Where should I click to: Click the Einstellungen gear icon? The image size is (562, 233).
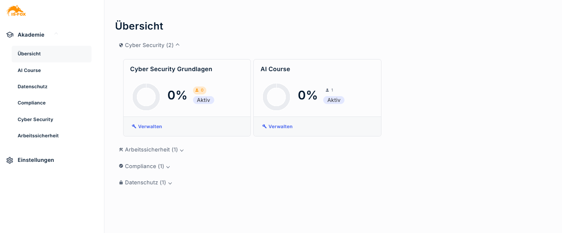pos(10,160)
